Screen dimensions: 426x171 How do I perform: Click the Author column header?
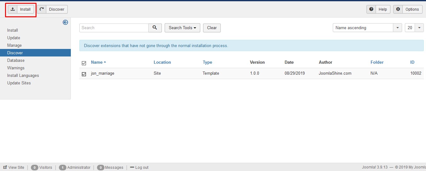coord(326,62)
